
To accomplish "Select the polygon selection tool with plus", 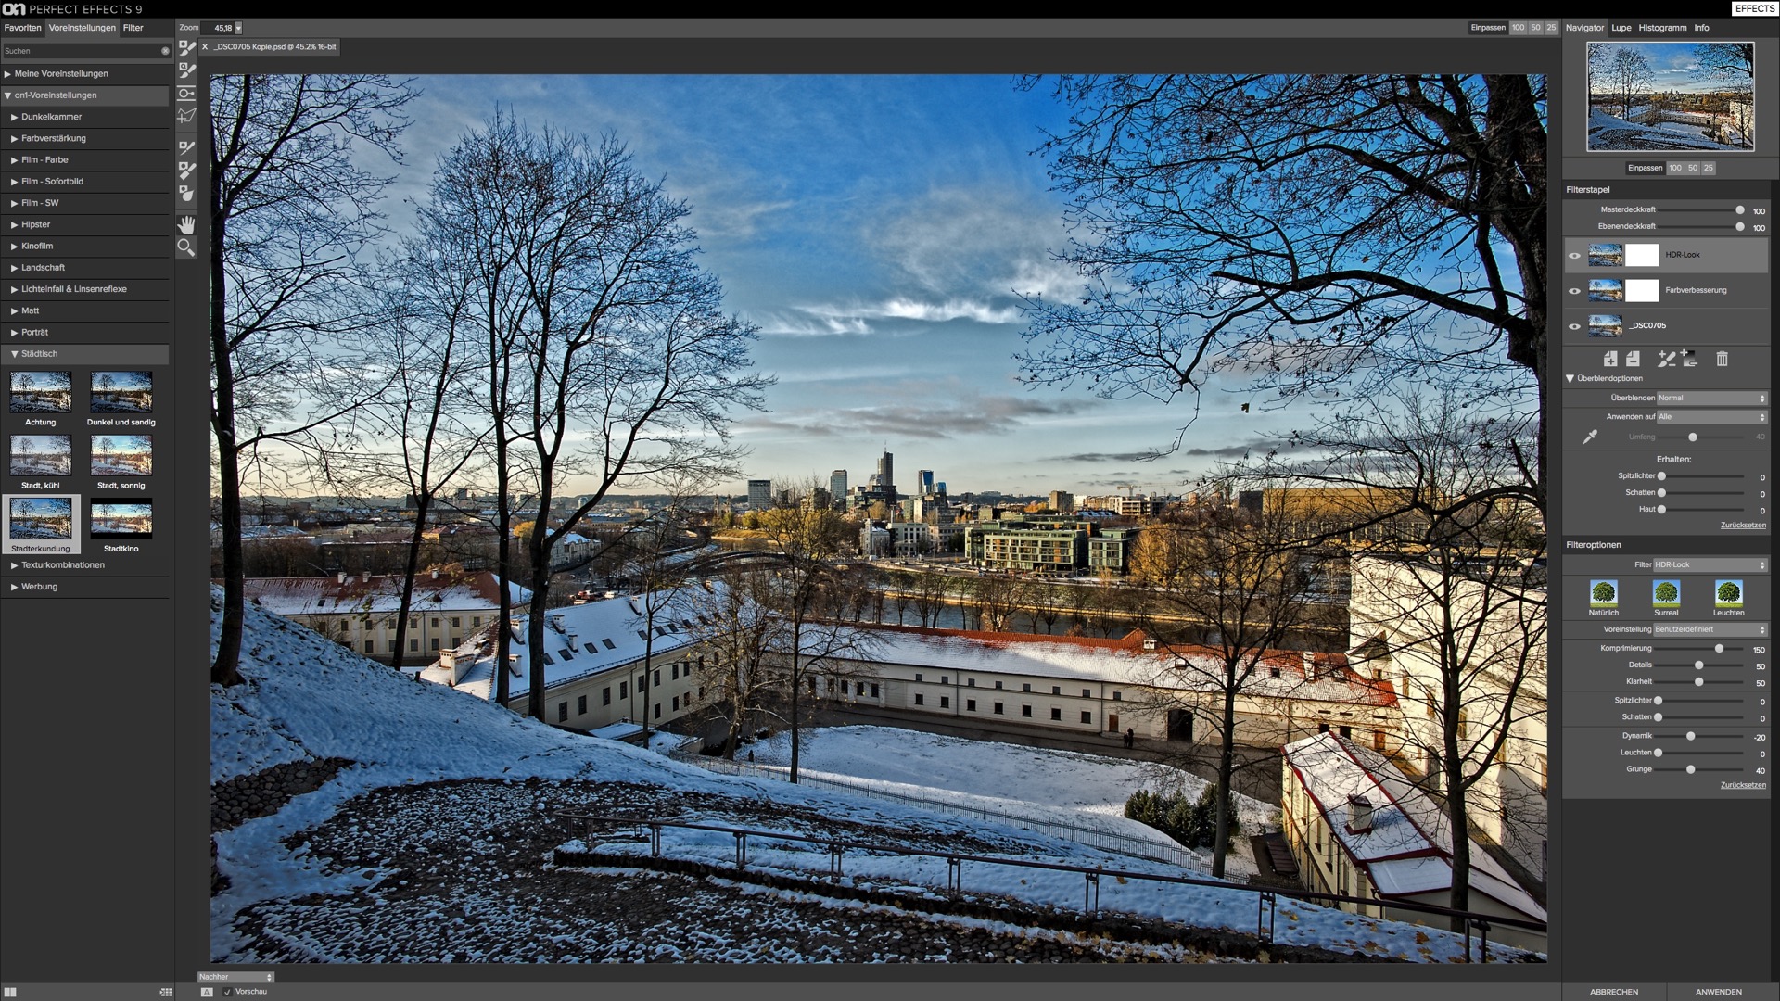I will 186,116.
